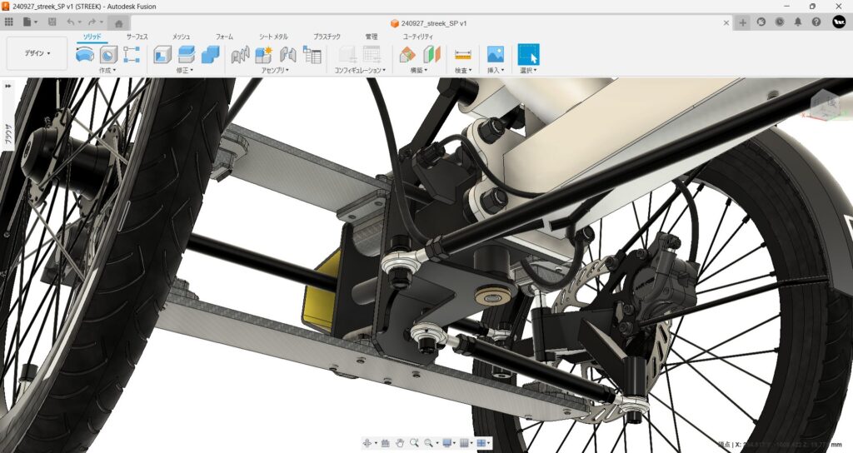
Task: Switch to the ユーティリティ tab
Action: 418,37
